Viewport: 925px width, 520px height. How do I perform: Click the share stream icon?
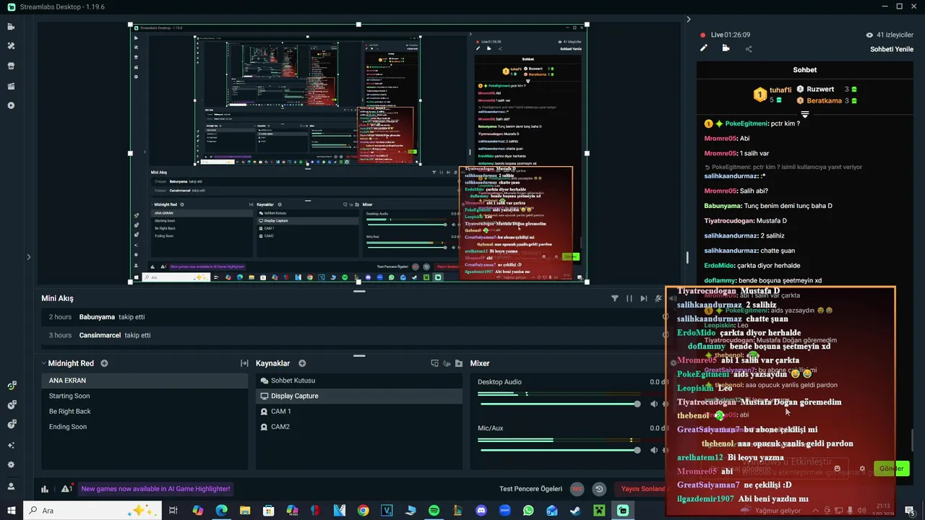[749, 49]
